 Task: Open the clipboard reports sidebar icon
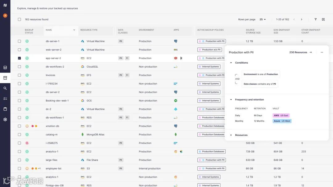[5, 109]
